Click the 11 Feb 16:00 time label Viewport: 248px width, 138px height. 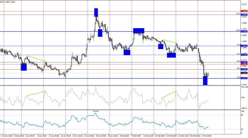[148, 136]
